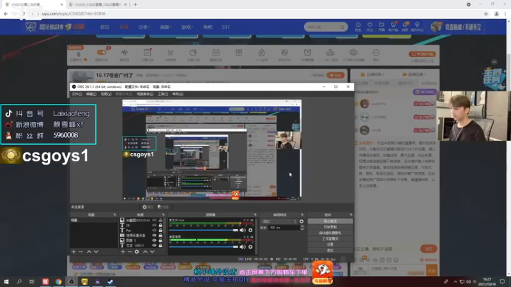Screen dimensions: 511x287
Task: Click Stop Streaming button in OBS controls
Action: coord(330,221)
